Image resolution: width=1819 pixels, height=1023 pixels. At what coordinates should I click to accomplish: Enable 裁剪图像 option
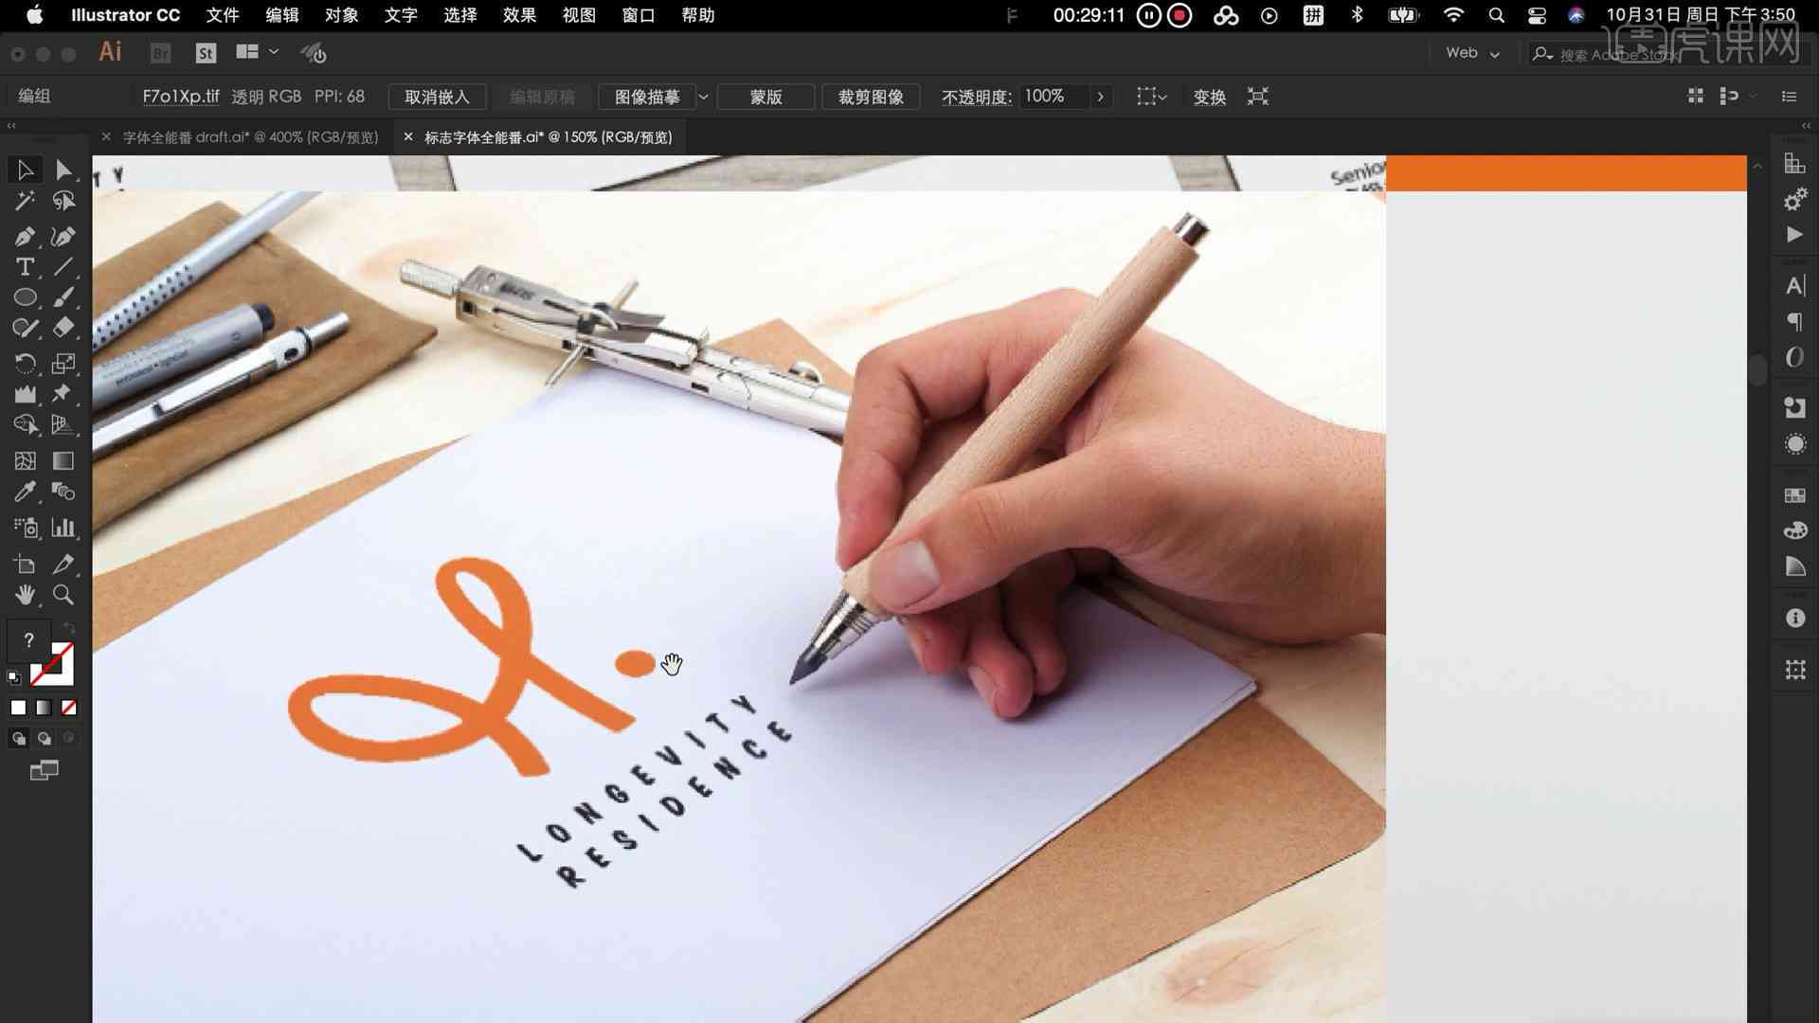click(x=871, y=97)
